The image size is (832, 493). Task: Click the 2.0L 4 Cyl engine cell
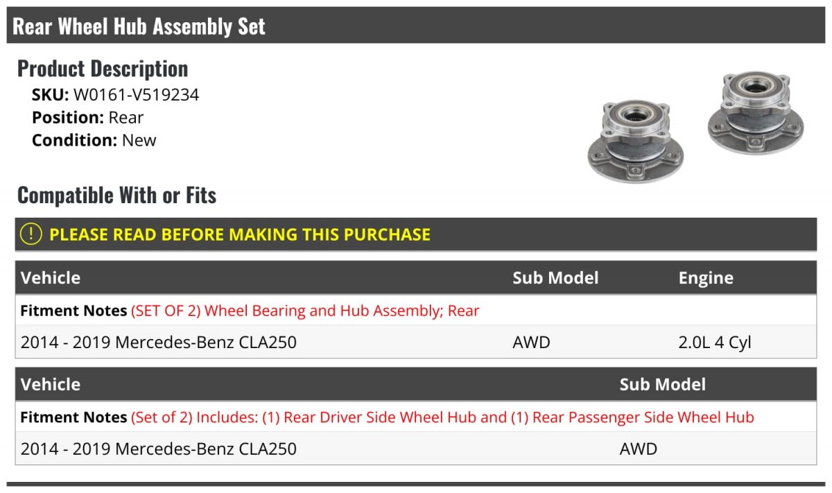pos(715,342)
